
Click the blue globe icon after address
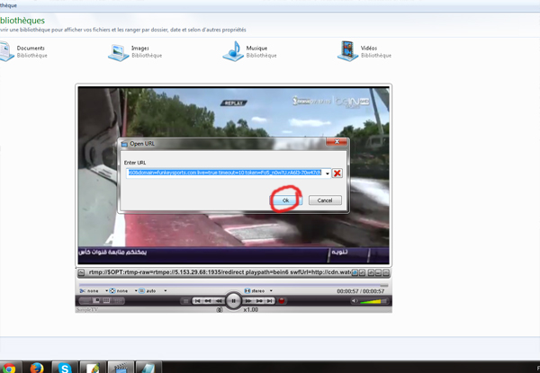(x=355, y=272)
